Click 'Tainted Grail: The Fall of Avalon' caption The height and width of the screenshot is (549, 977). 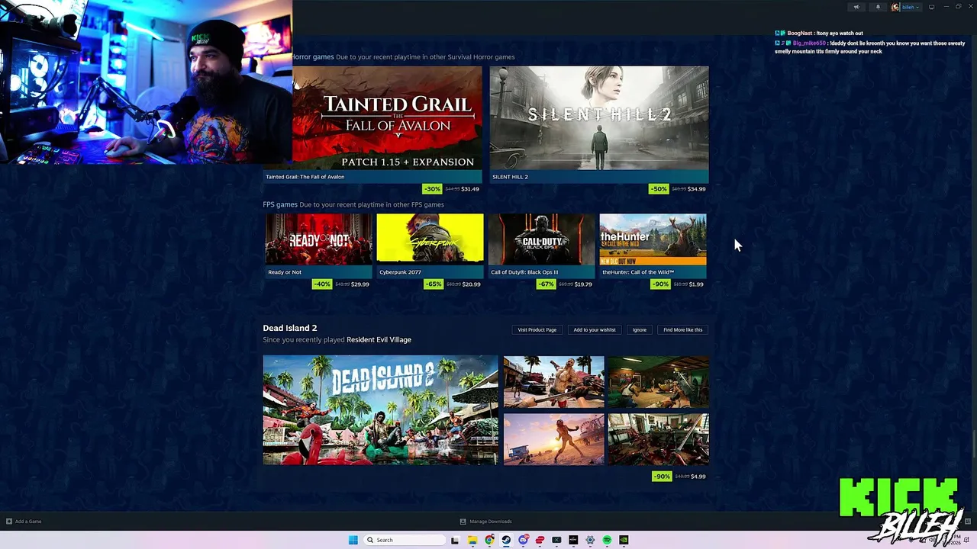[305, 177]
